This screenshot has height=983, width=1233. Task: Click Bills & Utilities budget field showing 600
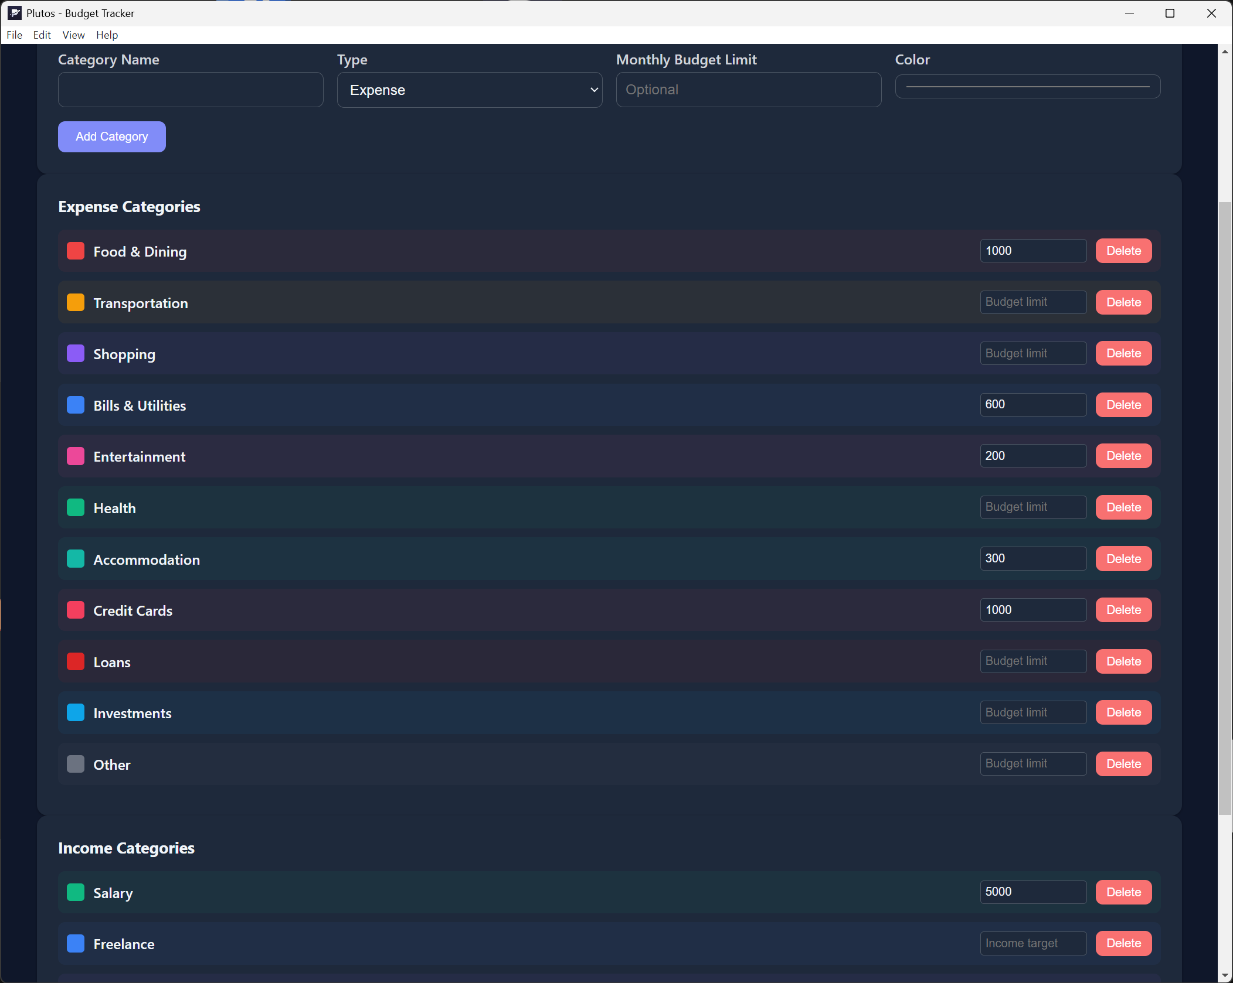(x=1032, y=405)
